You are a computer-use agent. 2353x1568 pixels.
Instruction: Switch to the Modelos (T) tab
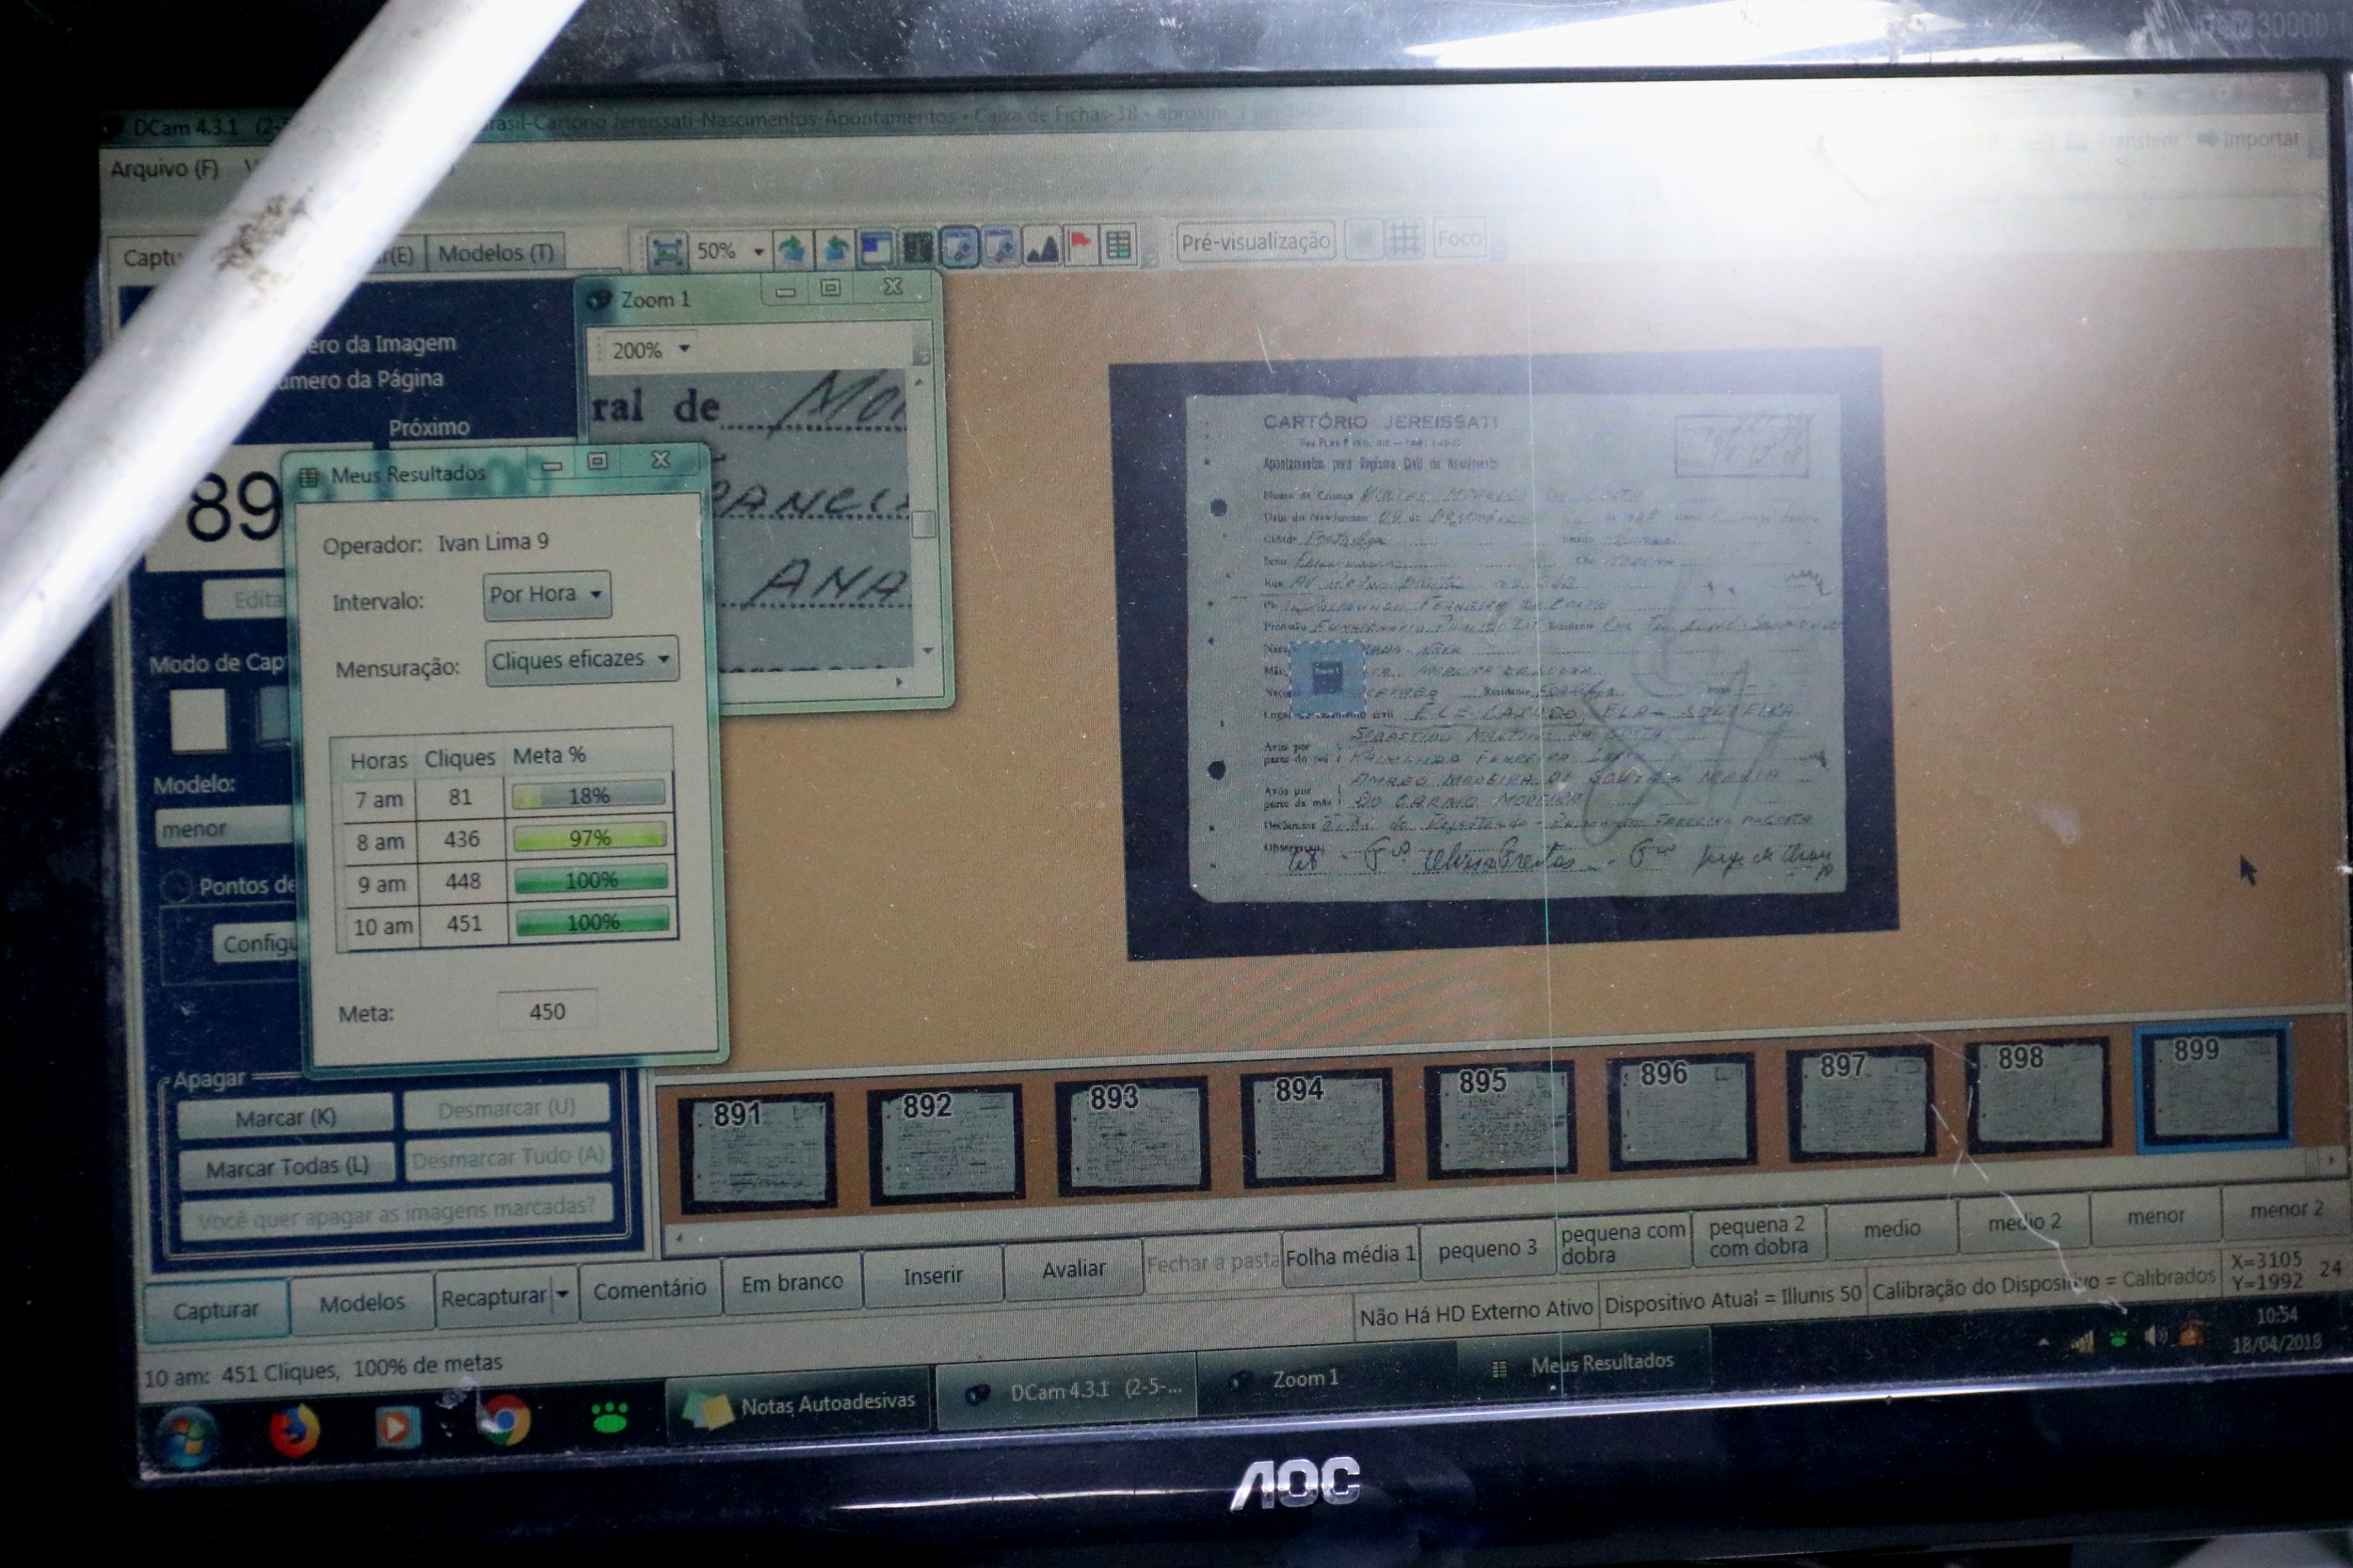(x=496, y=253)
